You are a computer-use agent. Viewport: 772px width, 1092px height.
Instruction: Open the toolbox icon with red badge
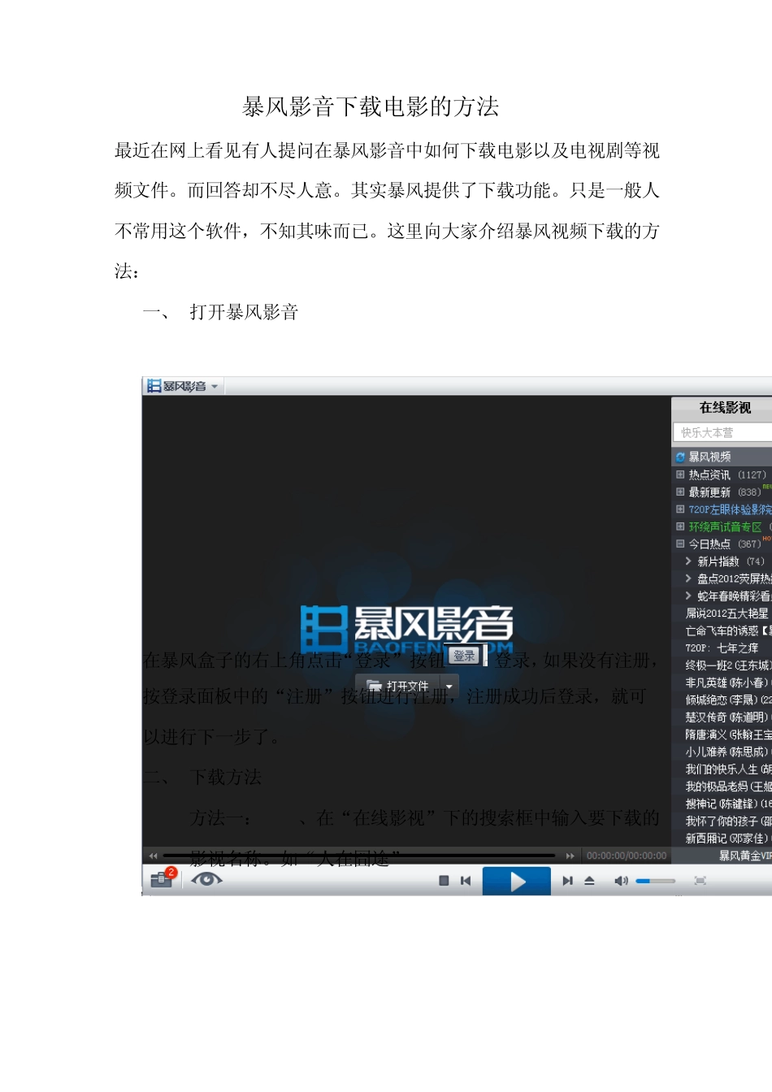click(162, 879)
